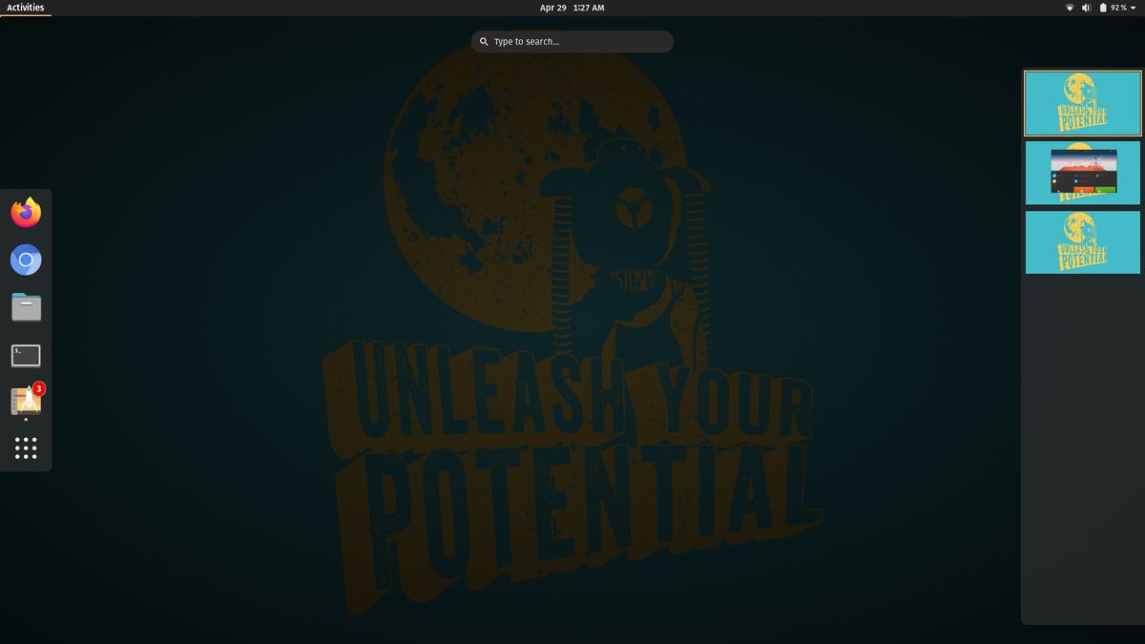Click the battery icon in top bar

coord(1102,8)
